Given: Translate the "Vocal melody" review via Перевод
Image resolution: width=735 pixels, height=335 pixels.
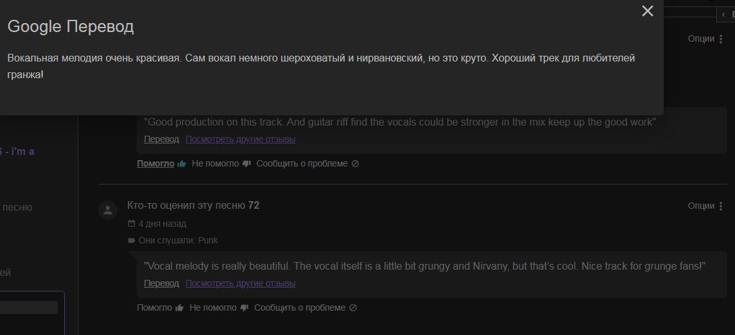Looking at the screenshot, I should (x=161, y=283).
